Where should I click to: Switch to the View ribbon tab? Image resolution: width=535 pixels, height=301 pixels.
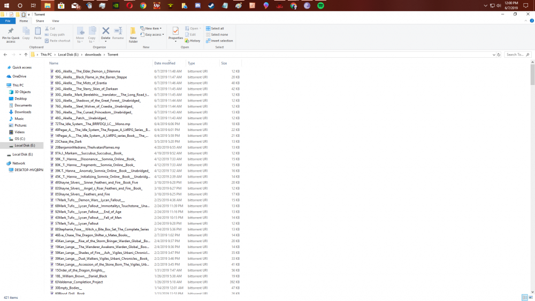point(55,21)
